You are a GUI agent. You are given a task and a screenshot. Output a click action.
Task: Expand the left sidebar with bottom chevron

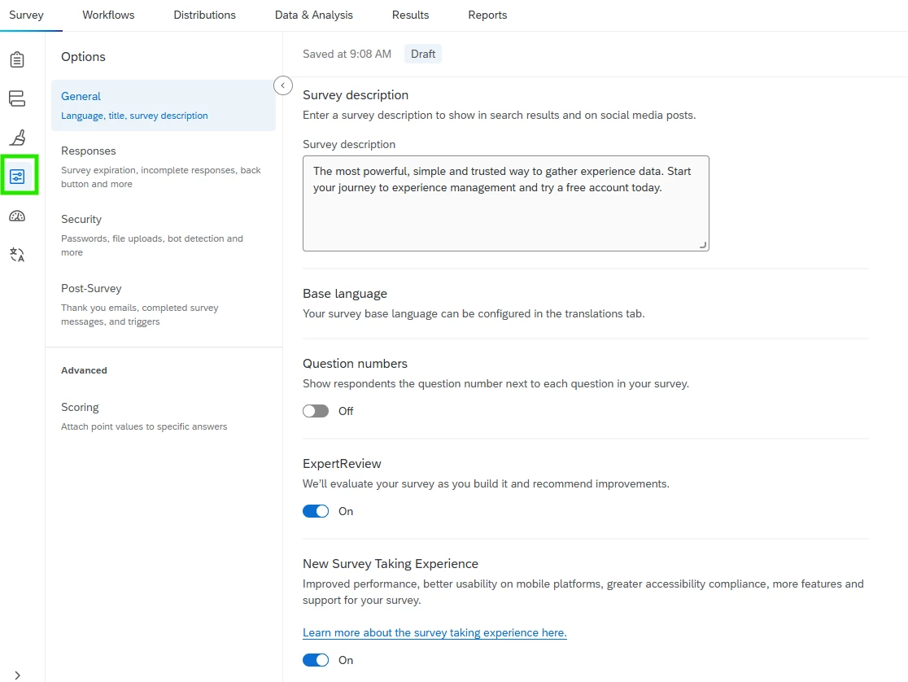click(x=17, y=675)
